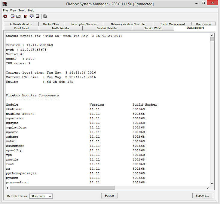Open the Blocked Sites tab
This screenshot has width=220, height=204.
click(51, 24)
